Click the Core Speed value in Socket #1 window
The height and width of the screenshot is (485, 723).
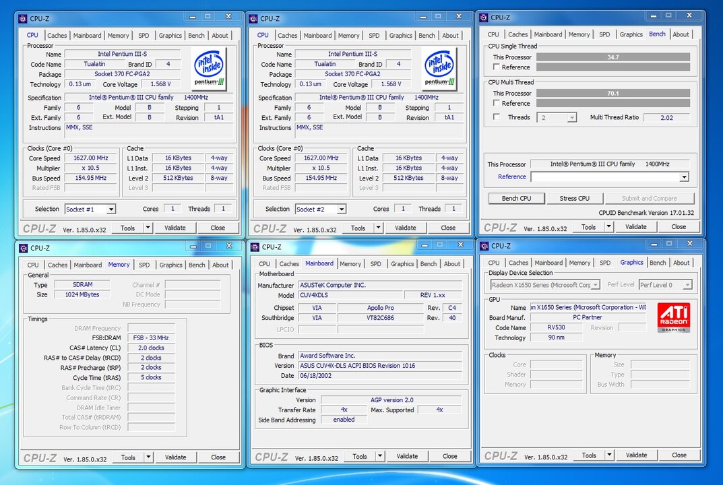90,158
